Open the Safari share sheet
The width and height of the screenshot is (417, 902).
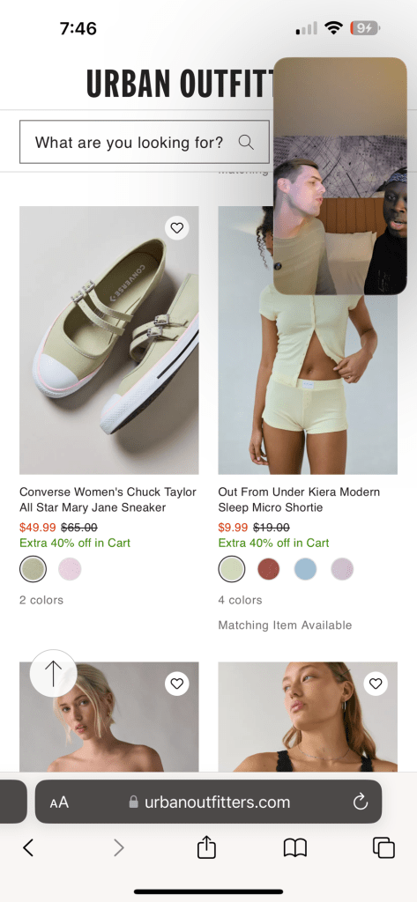pyautogui.click(x=206, y=847)
